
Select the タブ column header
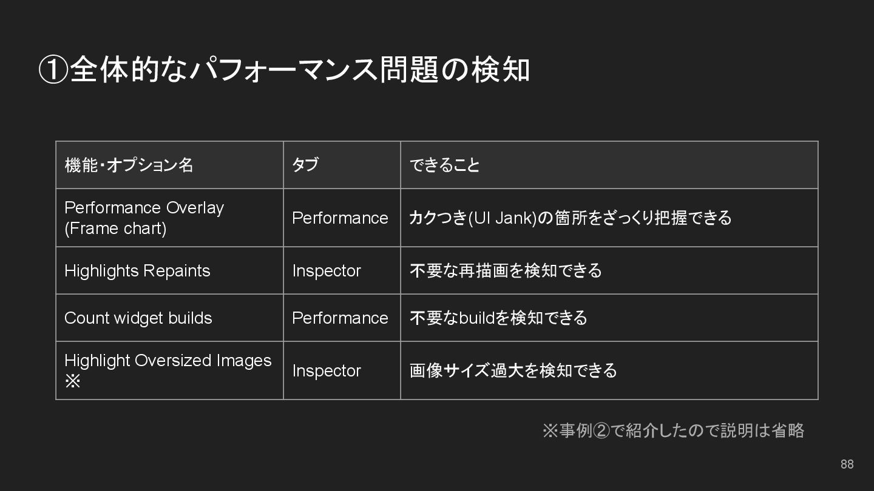(x=342, y=165)
